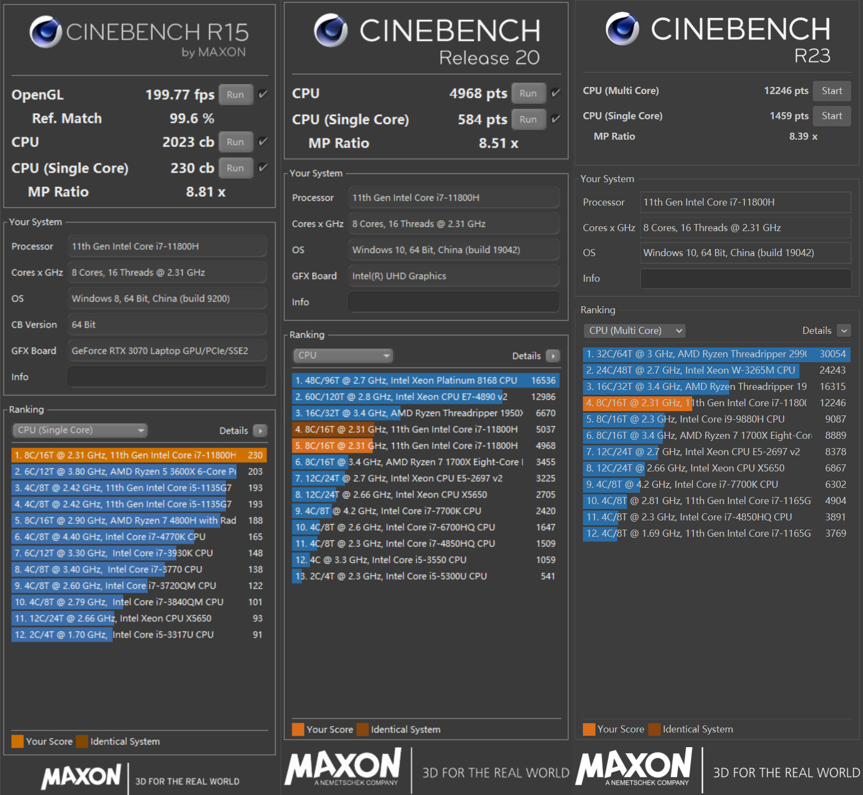Image resolution: width=863 pixels, height=795 pixels.
Task: Select the "64 Bit" CB Version value in R15
Action: pyautogui.click(x=167, y=325)
